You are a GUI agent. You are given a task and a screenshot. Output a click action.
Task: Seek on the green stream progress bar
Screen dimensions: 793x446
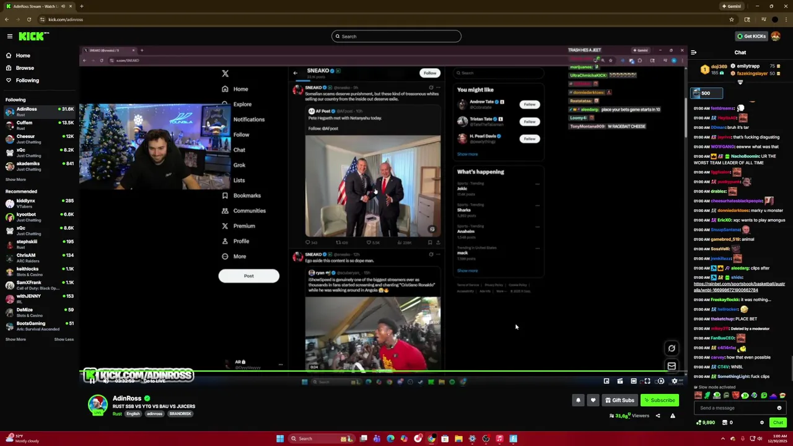coord(383,372)
